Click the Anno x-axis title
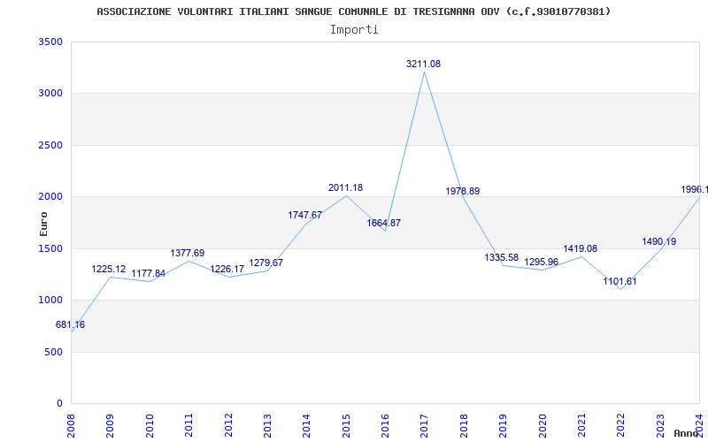708x442 pixels. click(x=685, y=434)
